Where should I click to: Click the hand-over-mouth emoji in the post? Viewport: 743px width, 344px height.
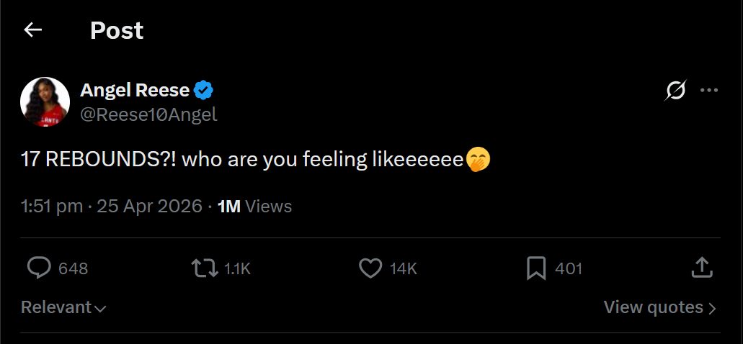(478, 159)
